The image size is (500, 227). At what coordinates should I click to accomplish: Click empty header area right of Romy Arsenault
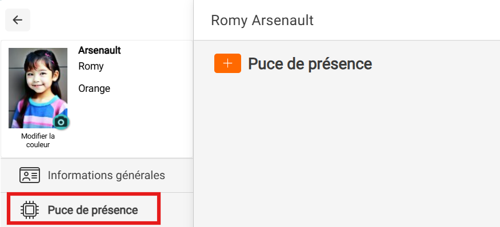point(406,21)
